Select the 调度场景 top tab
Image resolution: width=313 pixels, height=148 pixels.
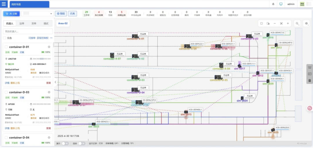click(x=29, y=4)
